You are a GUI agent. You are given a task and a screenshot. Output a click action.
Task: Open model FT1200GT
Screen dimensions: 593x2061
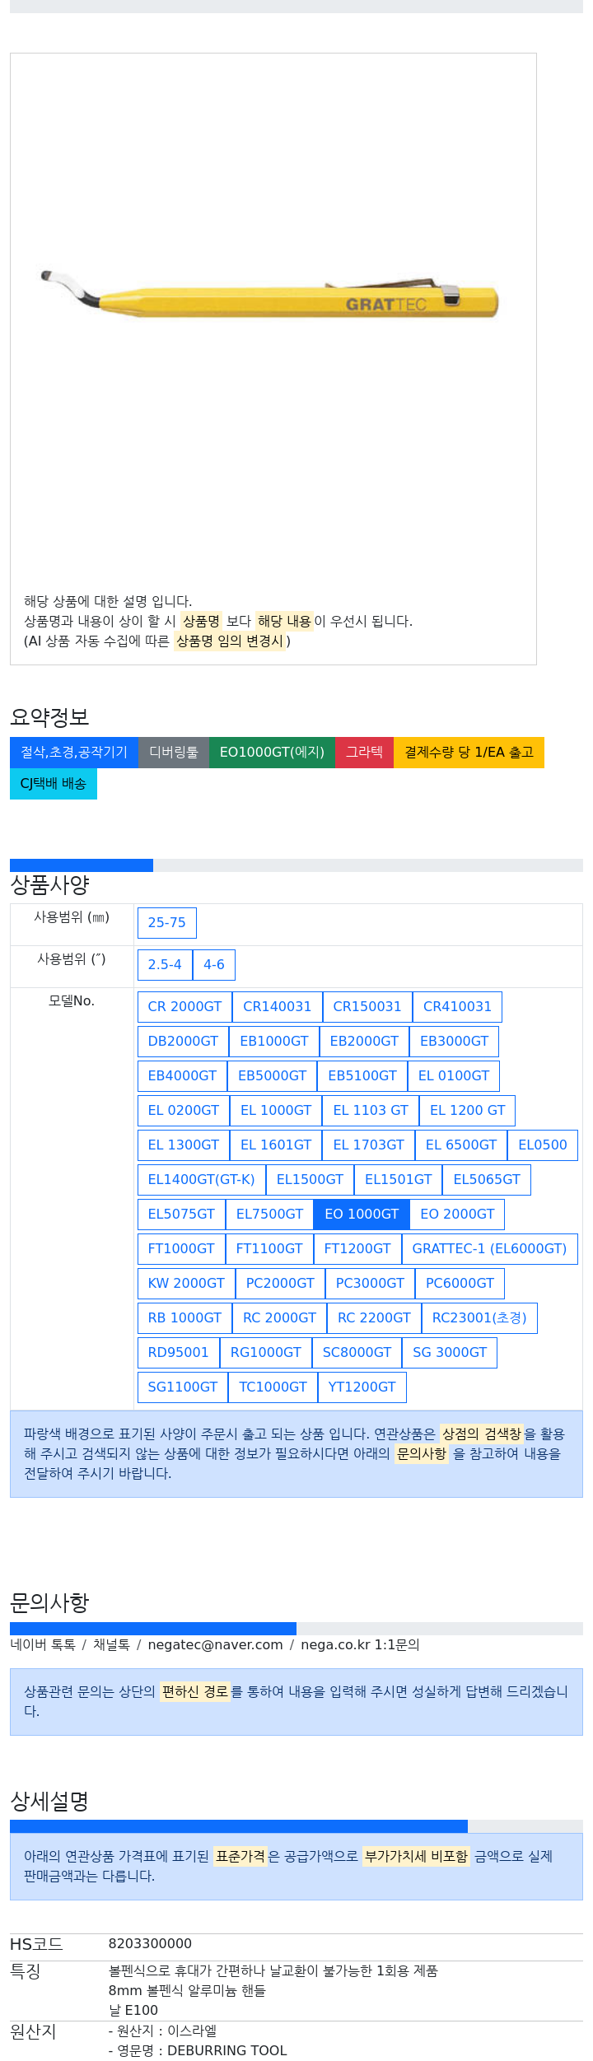(x=357, y=1249)
